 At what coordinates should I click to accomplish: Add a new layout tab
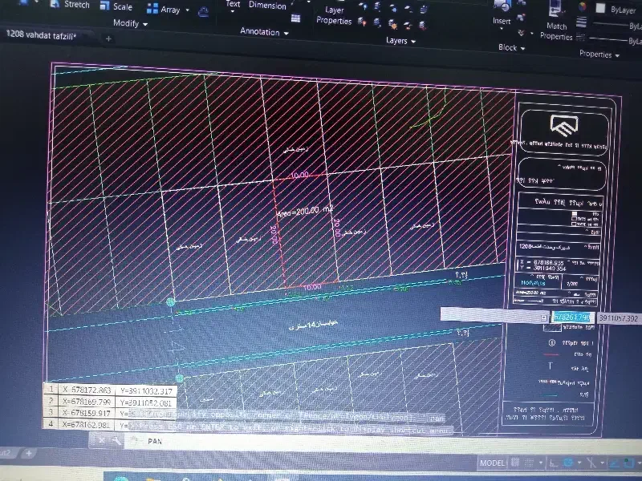pos(29,453)
